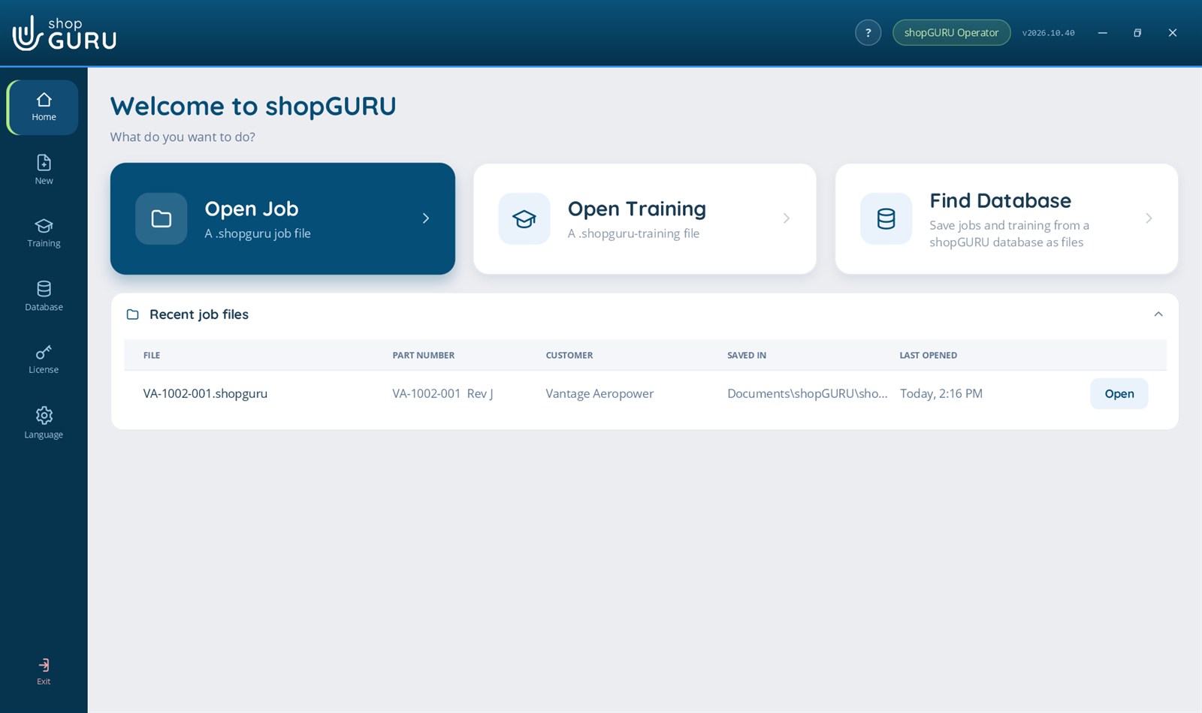Go to Home in the sidebar

point(44,107)
